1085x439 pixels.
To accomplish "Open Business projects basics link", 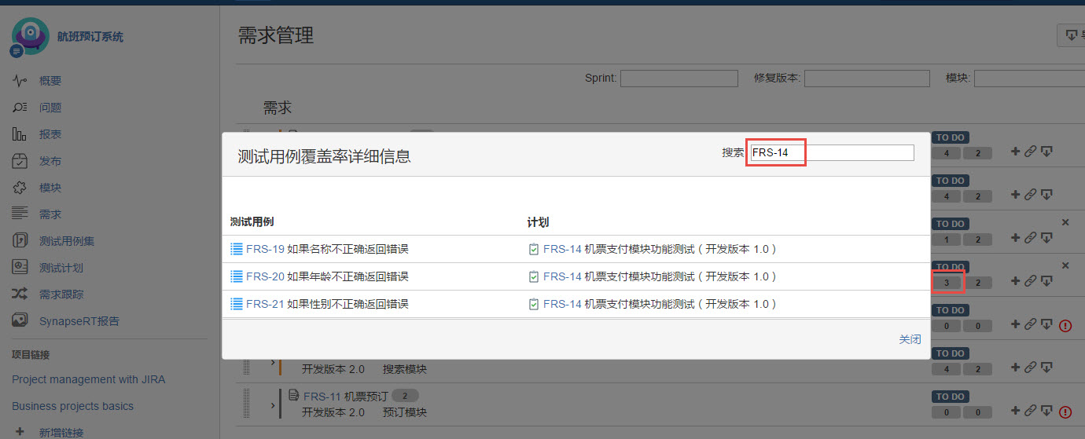I will point(72,406).
